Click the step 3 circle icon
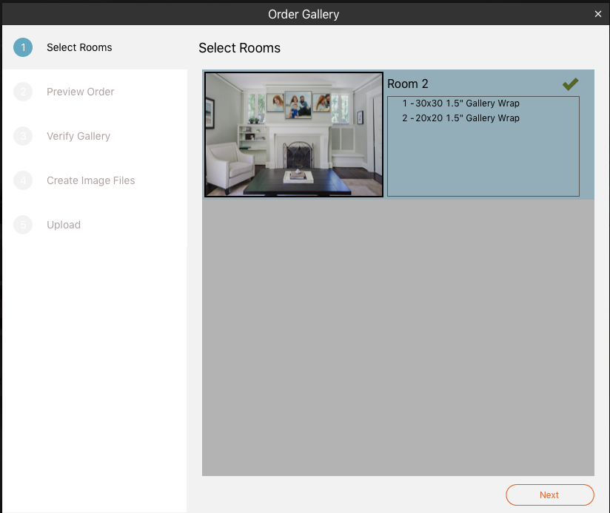The image size is (610, 513). click(23, 136)
